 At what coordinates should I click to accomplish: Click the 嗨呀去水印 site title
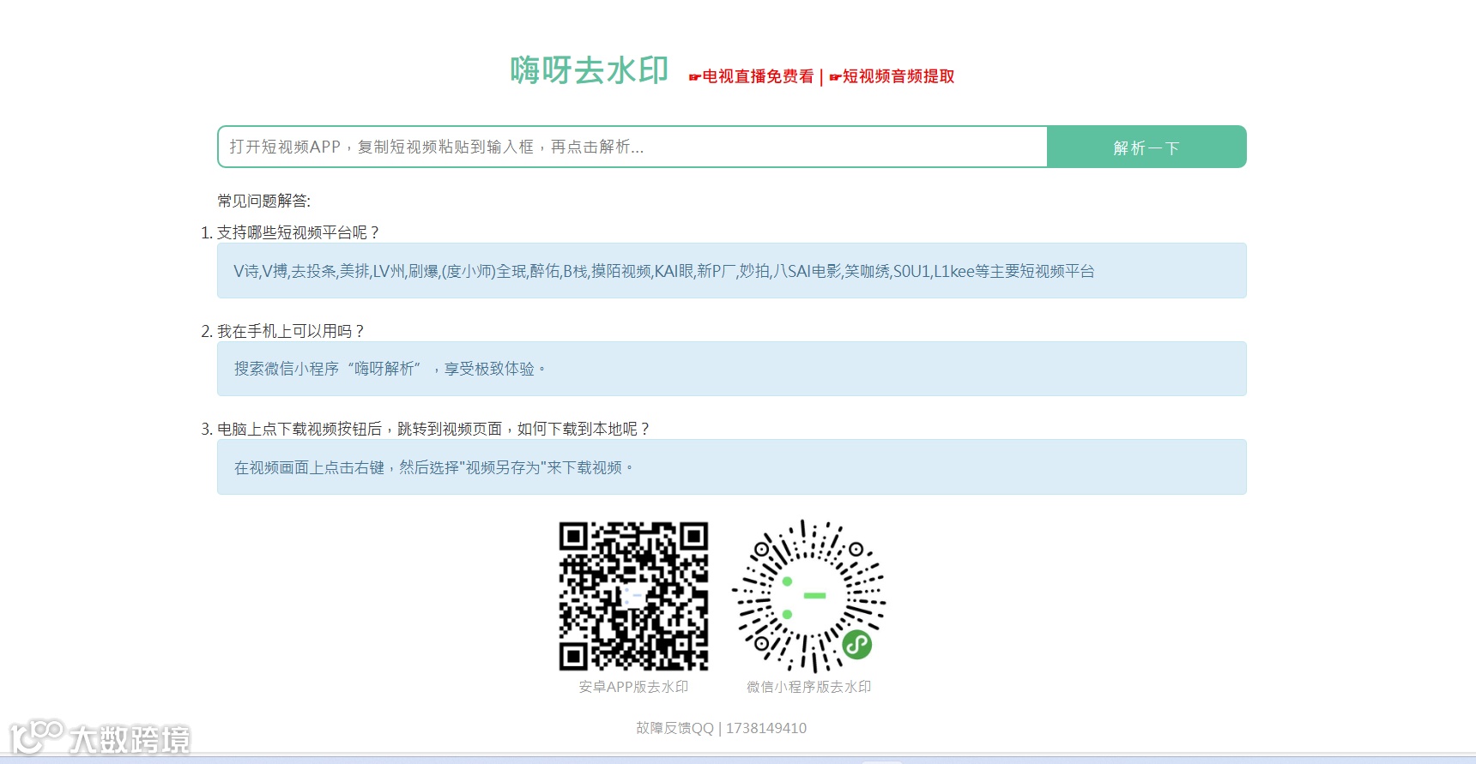590,70
